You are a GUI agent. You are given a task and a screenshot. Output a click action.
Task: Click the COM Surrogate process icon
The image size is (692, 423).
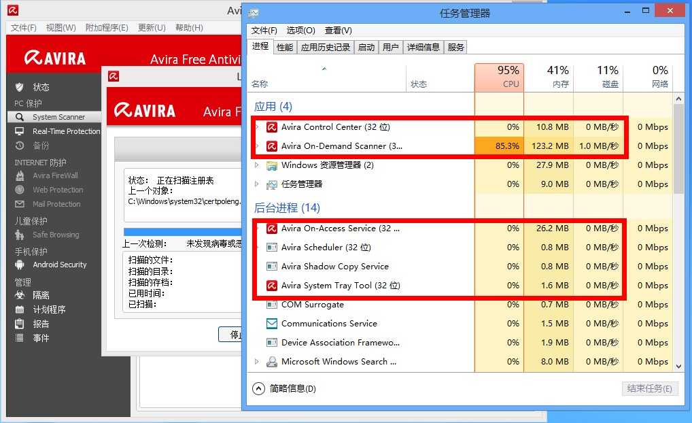272,305
